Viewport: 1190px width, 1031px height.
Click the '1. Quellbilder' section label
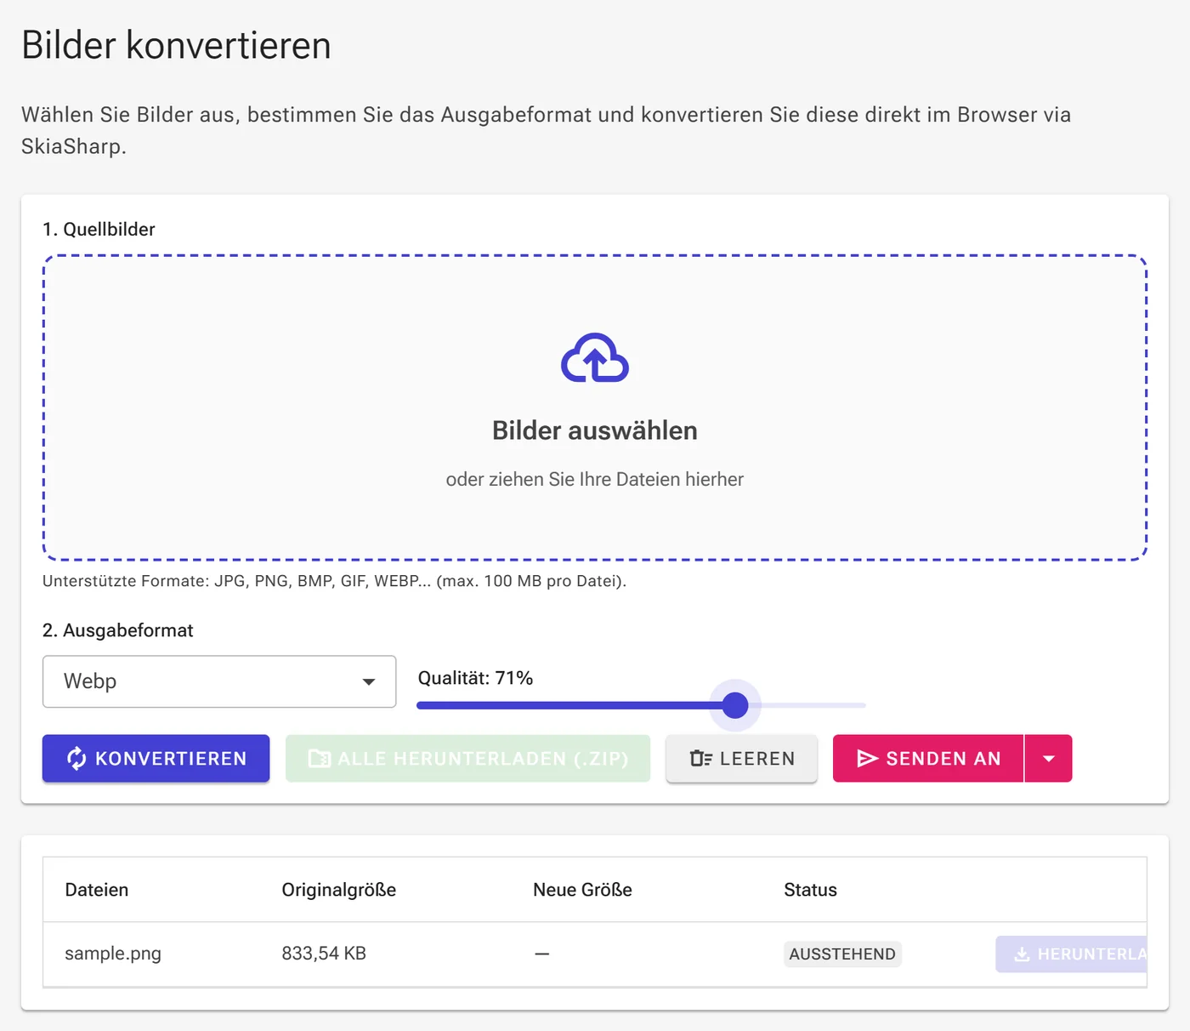click(99, 229)
